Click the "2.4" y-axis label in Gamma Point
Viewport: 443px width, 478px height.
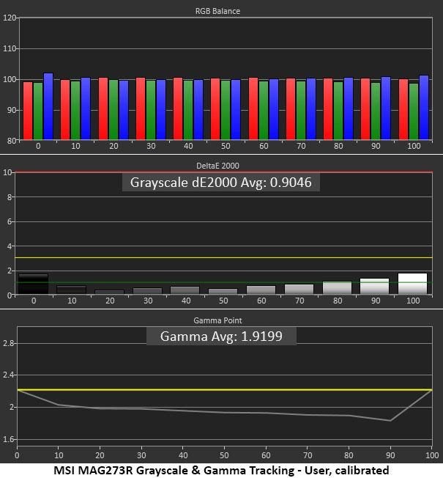8,375
